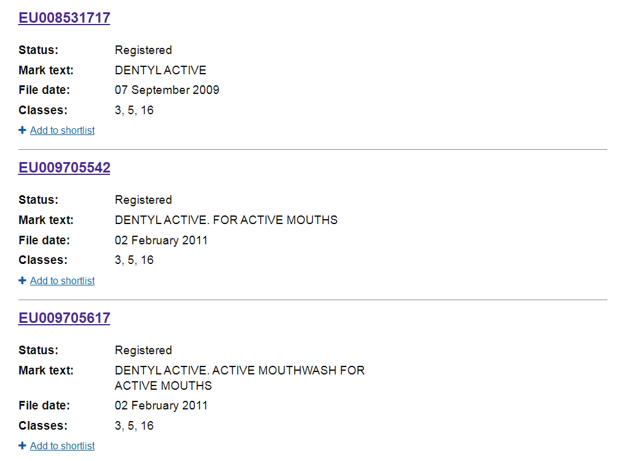627x461 pixels.
Task: Click the classes value '3, 5, 16' of EU008531717
Action: tap(134, 110)
